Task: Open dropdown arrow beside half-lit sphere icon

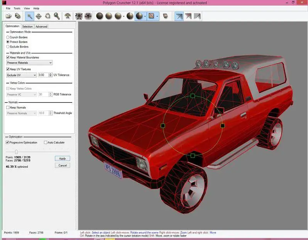Action: [145, 17]
